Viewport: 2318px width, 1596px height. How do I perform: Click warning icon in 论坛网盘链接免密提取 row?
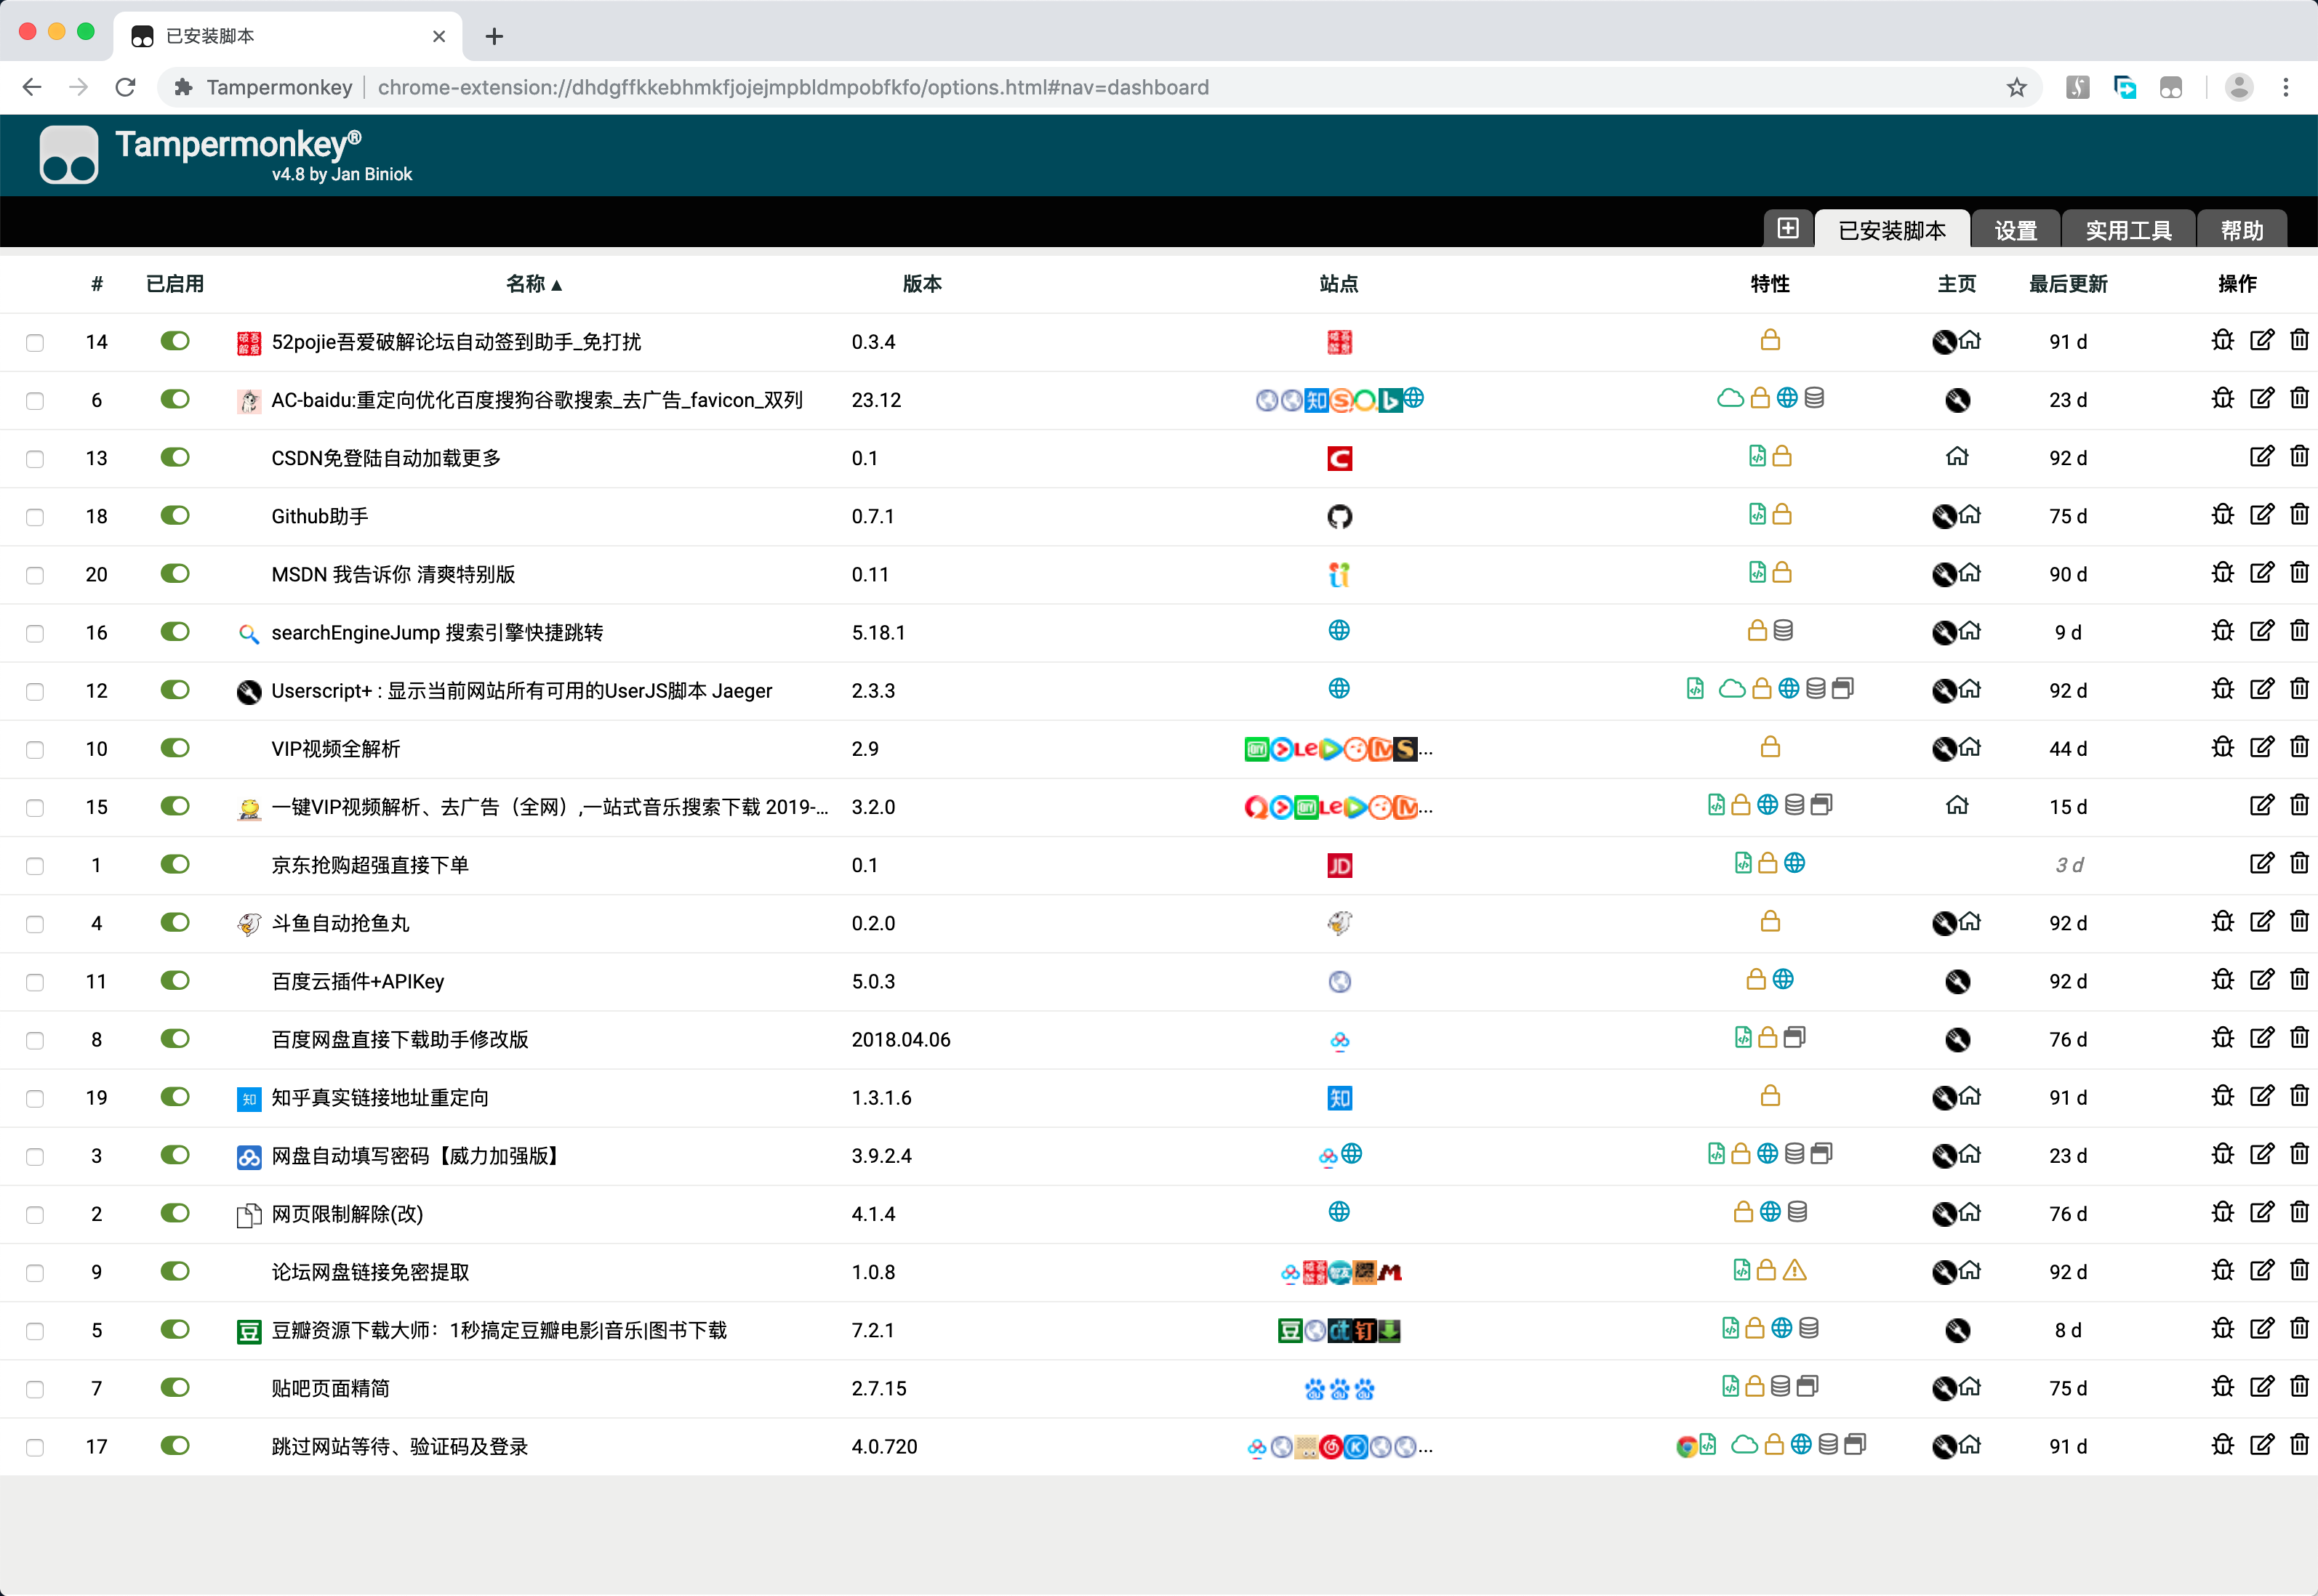pyautogui.click(x=1794, y=1271)
